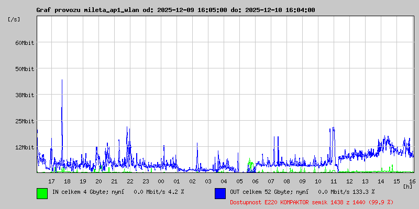
Task: Click the [/s] unit label
Action: point(14,19)
